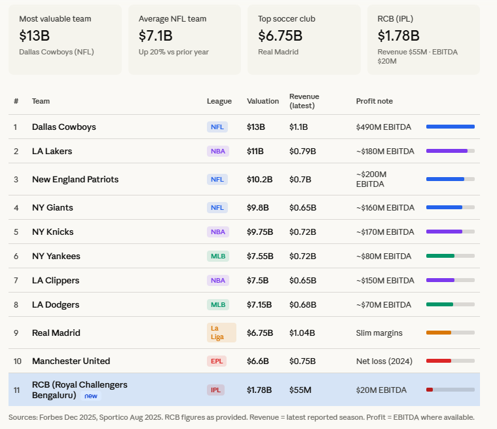Click the Profit note column header
497x429 pixels.
tap(375, 101)
